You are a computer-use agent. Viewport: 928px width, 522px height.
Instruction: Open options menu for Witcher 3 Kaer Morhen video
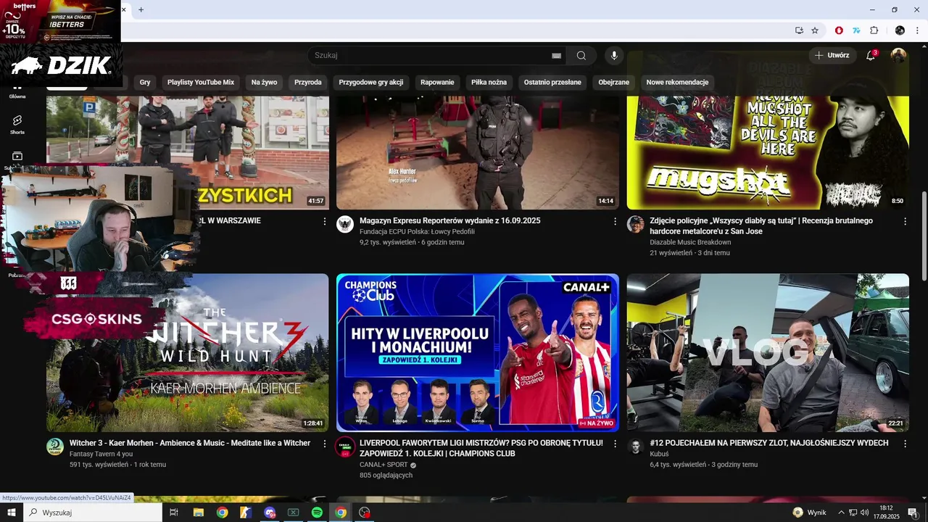coord(325,444)
